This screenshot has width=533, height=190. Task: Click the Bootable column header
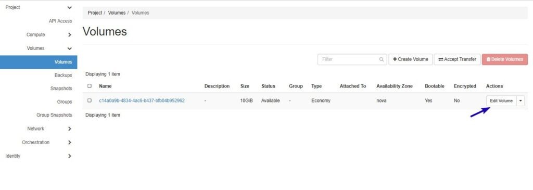click(435, 86)
